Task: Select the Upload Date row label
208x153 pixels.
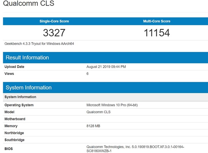Action: click(14, 67)
